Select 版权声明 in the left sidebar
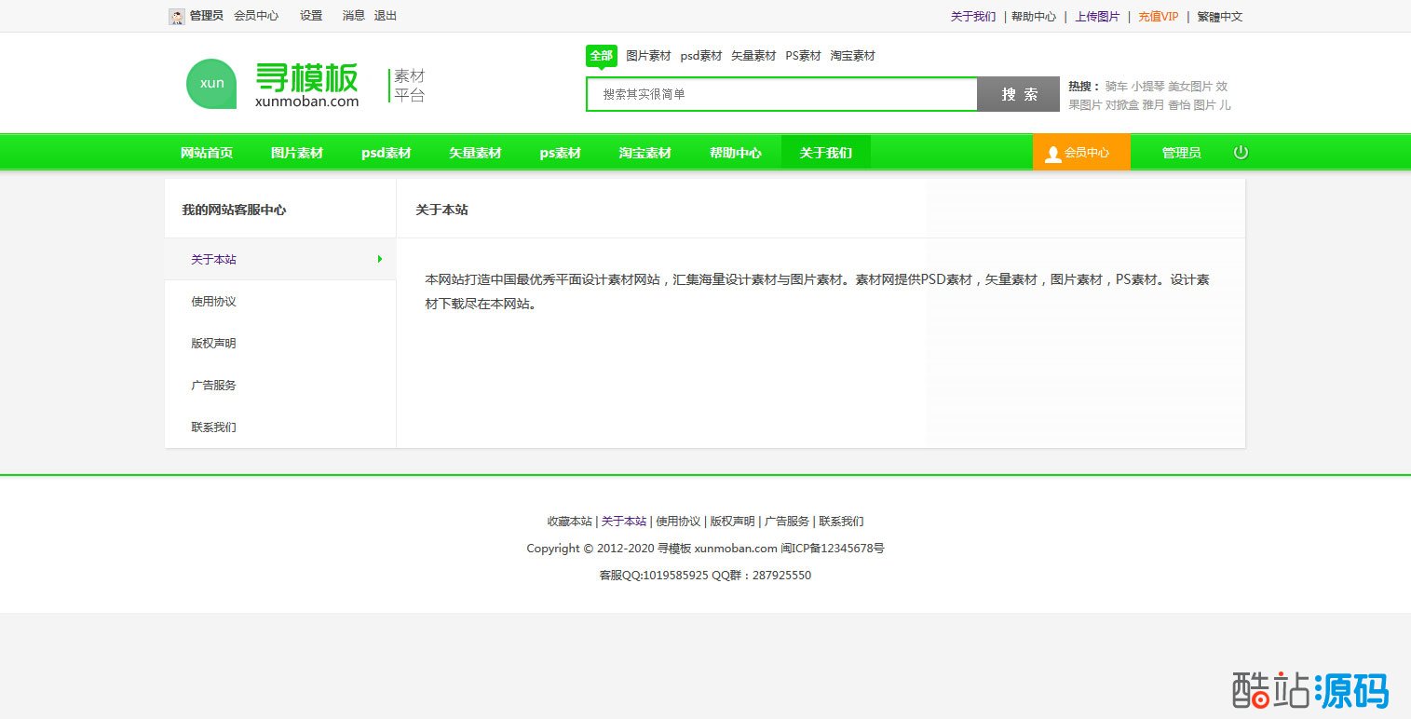 tap(213, 344)
